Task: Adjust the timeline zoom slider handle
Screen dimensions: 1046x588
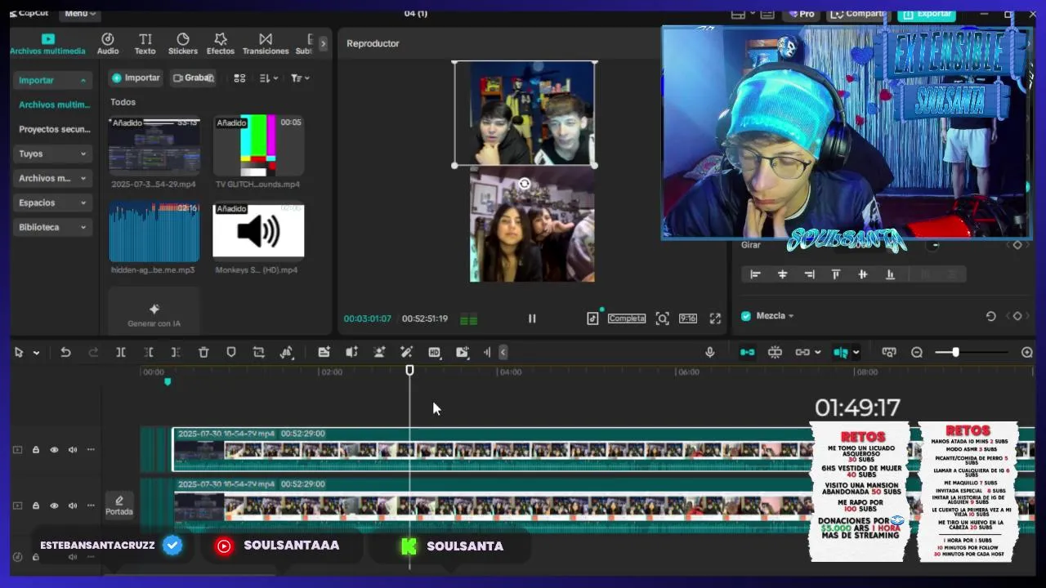Action: [x=955, y=352]
